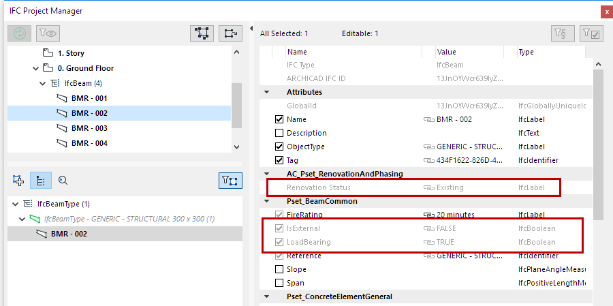Image resolution: width=613 pixels, height=306 pixels.
Task: Click the link icon beside Tag value
Action: 429,160
